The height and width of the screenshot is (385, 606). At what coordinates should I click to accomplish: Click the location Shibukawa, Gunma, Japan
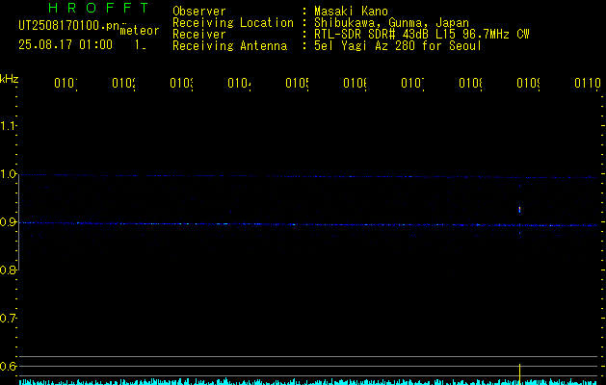[391, 22]
